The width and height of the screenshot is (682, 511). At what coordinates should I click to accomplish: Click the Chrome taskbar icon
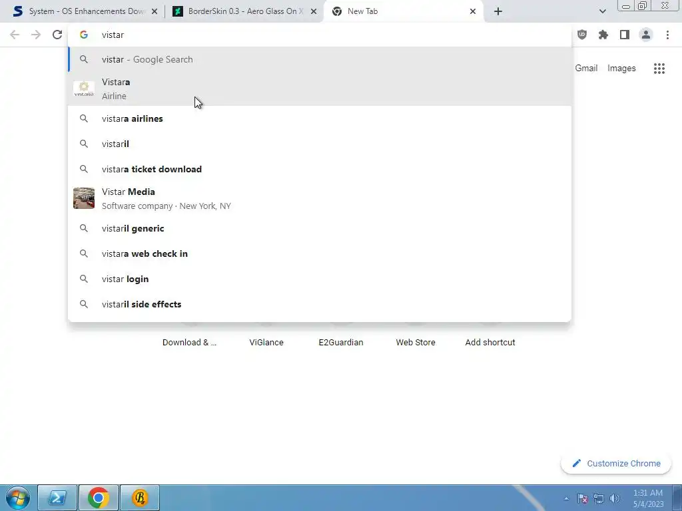[99, 498]
